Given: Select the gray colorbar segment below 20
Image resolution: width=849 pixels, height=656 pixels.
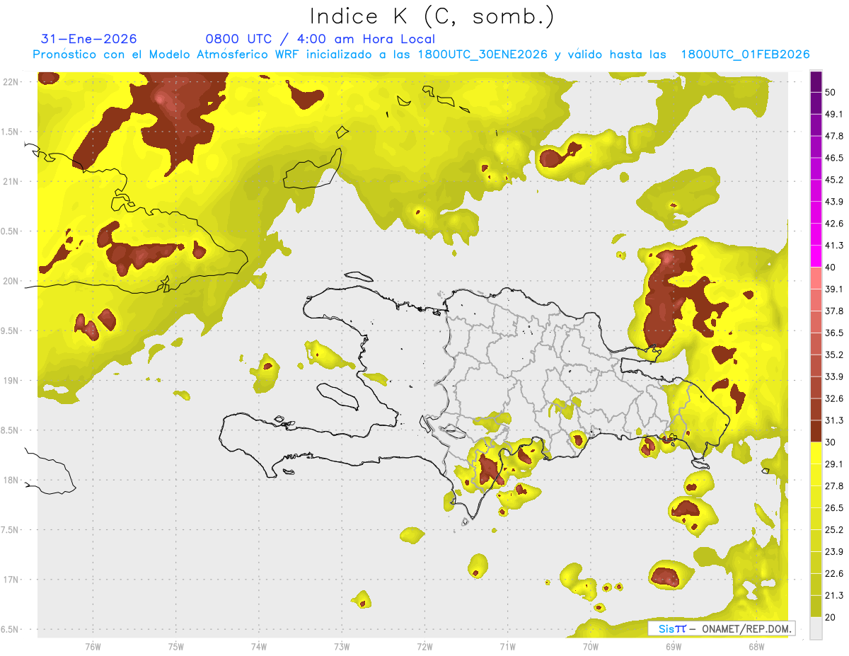Looking at the screenshot, I should click(x=816, y=628).
